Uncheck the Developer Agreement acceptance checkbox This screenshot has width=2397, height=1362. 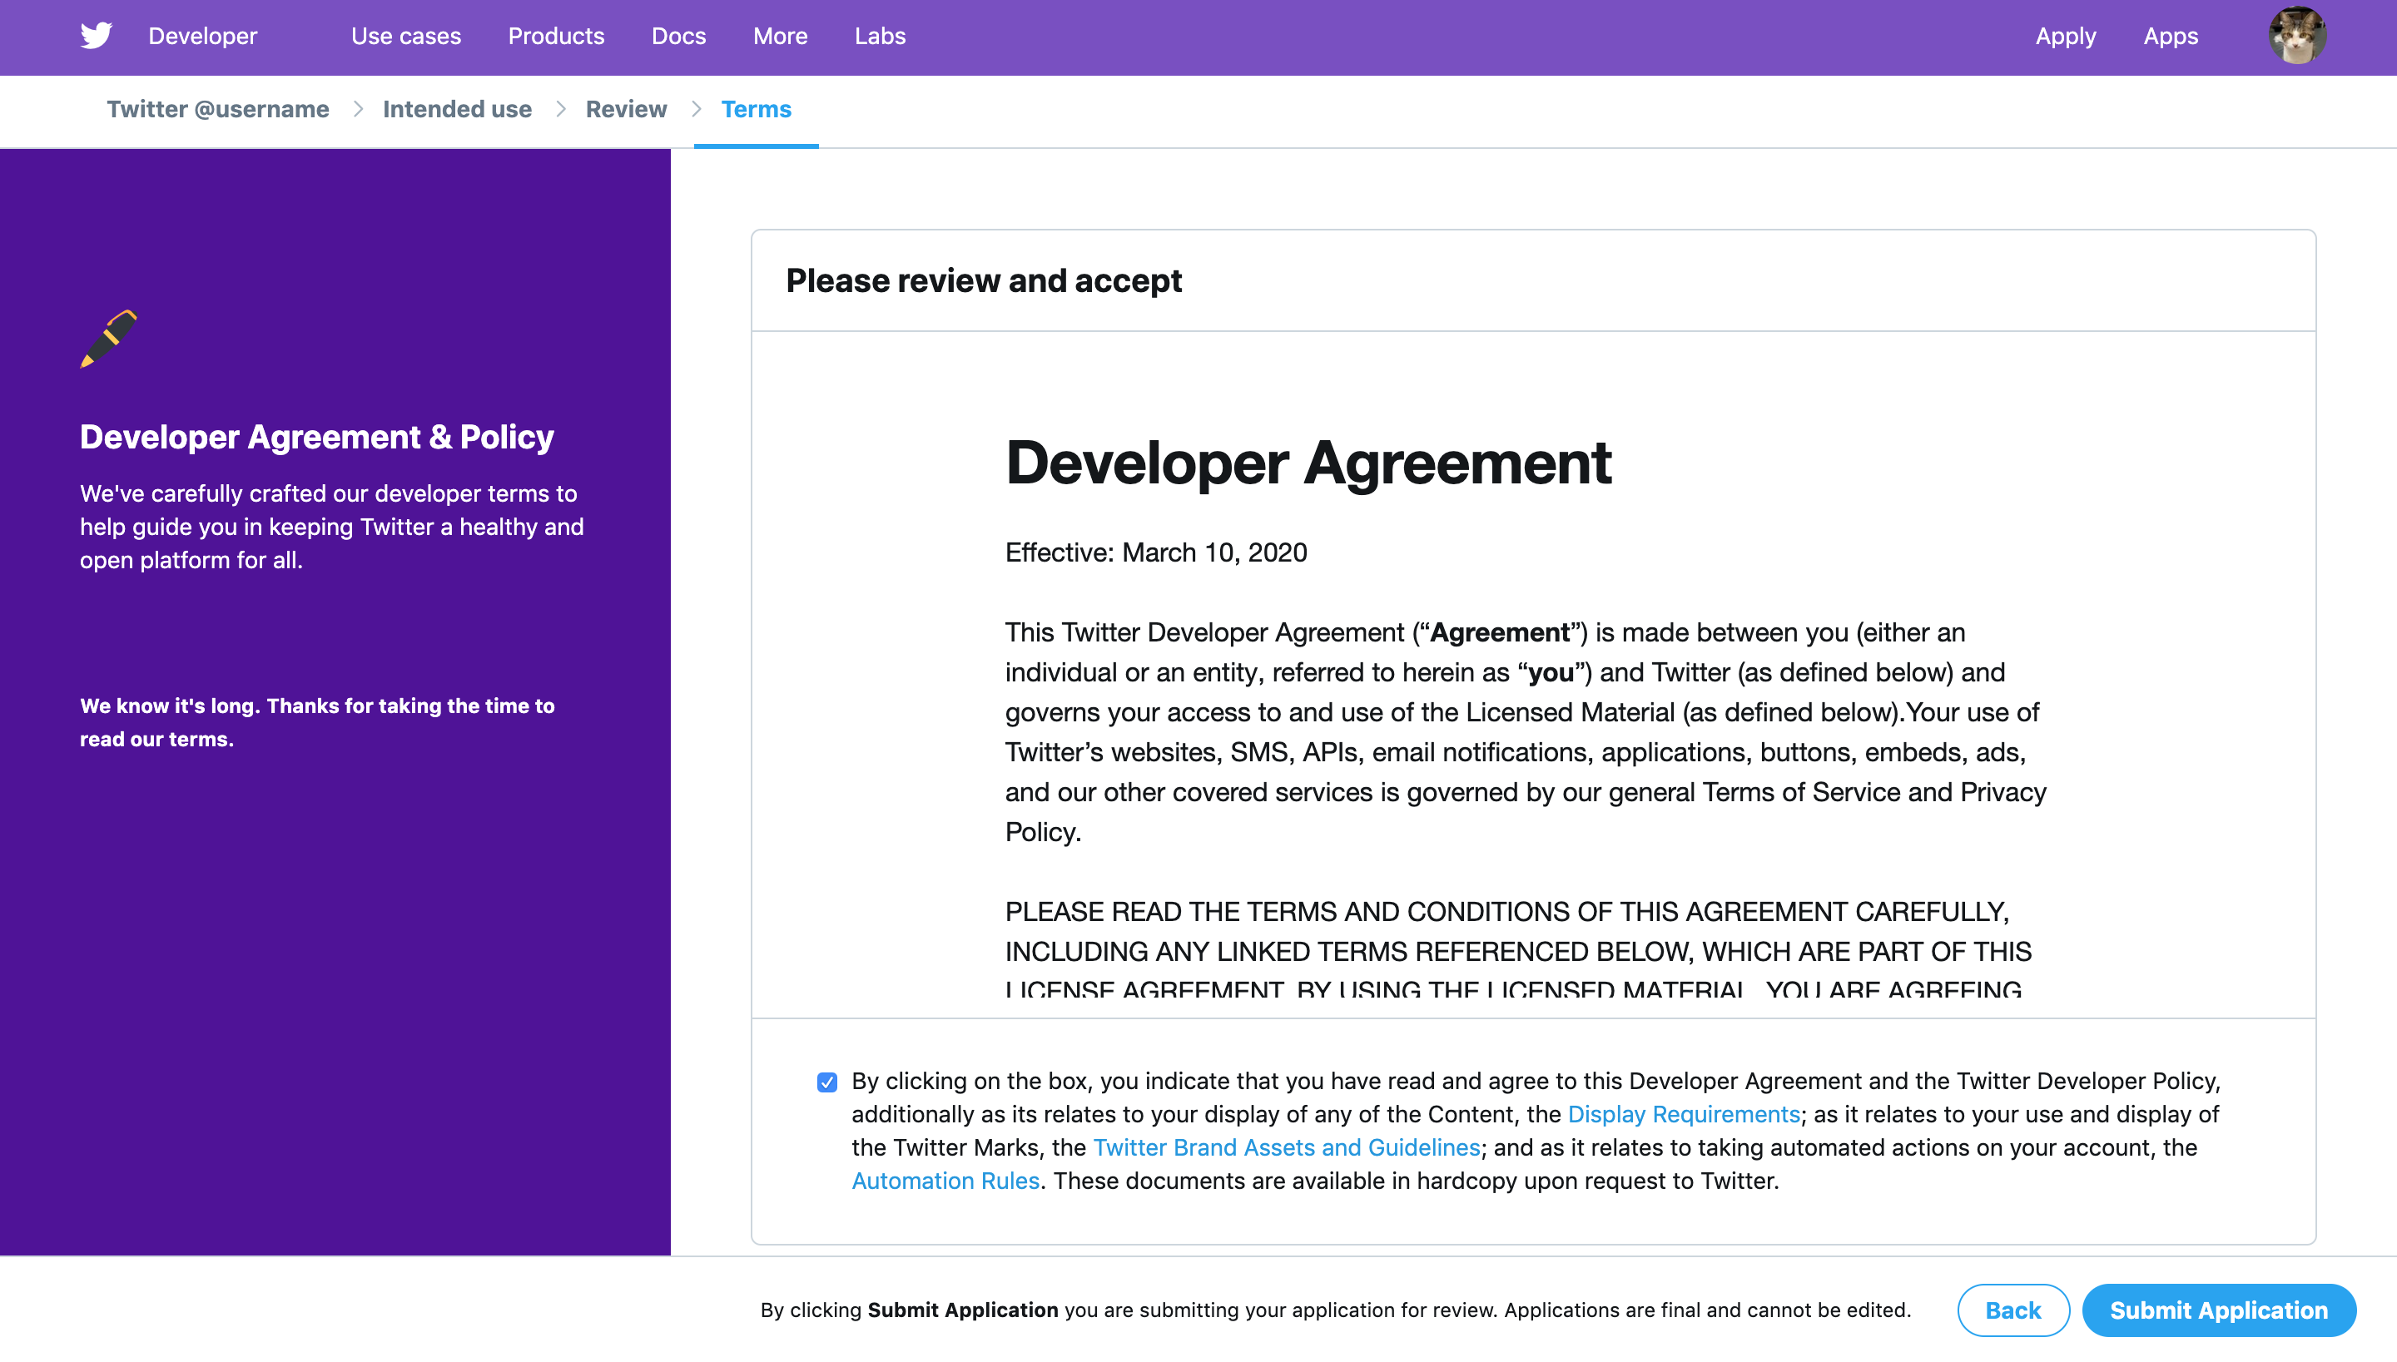(x=827, y=1082)
